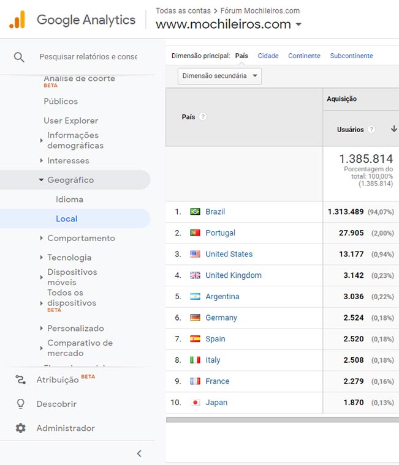Click the United Kingdom flag icon
Viewport: 399px width, 465px height.
coord(195,275)
